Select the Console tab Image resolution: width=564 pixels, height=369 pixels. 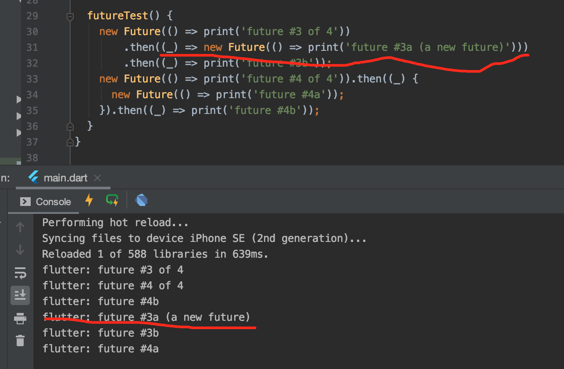[x=46, y=202]
